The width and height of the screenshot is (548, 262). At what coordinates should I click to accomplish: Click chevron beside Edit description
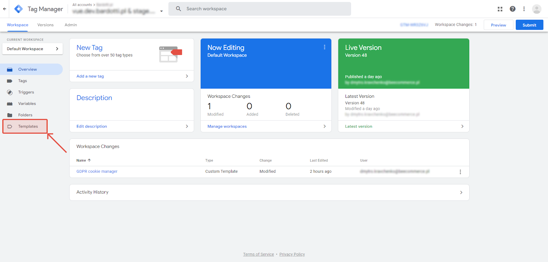pyautogui.click(x=187, y=127)
